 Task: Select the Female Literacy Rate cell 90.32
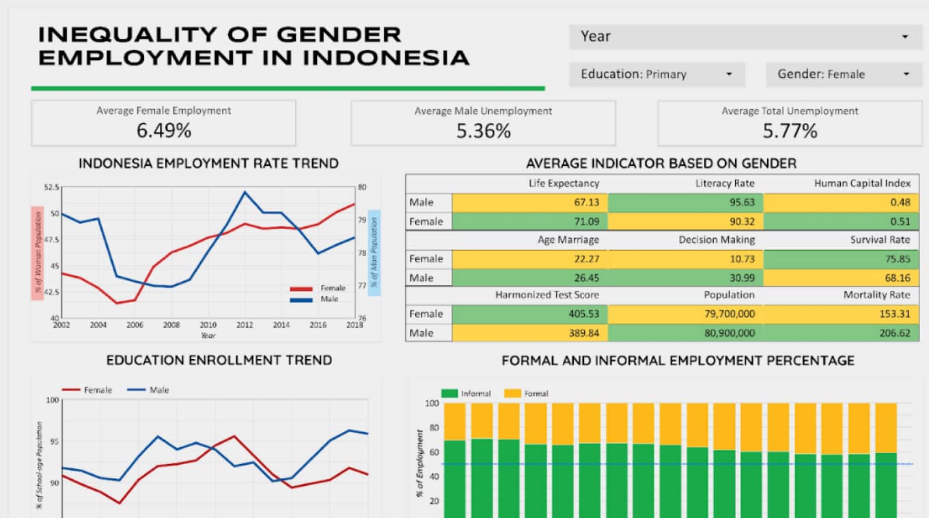pos(685,222)
